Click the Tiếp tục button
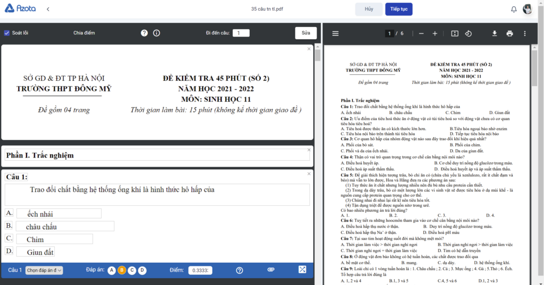544x285 pixels. click(x=398, y=9)
